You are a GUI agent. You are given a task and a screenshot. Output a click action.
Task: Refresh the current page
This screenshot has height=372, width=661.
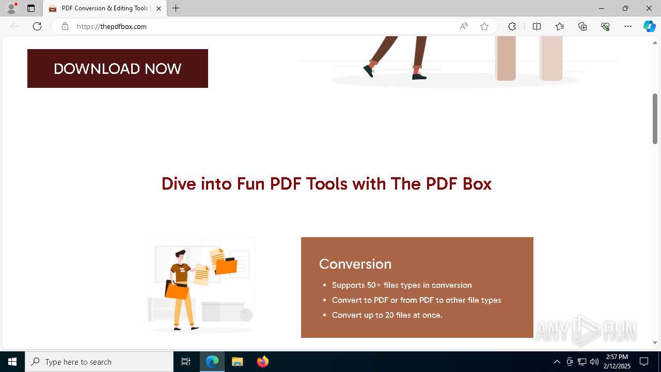coord(37,26)
